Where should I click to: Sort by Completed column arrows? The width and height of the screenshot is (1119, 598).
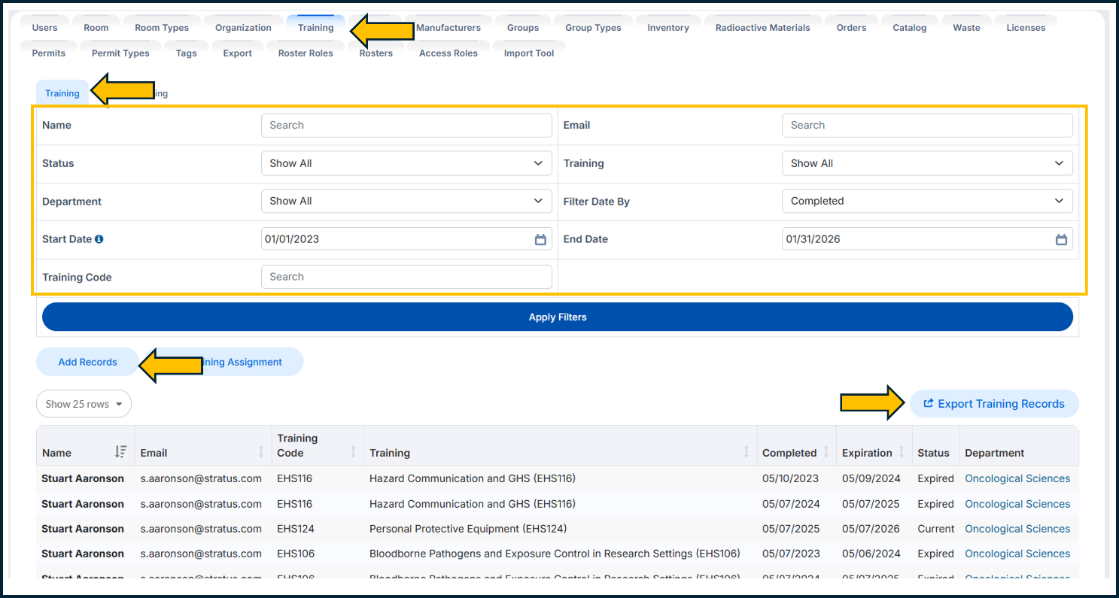pyautogui.click(x=826, y=452)
